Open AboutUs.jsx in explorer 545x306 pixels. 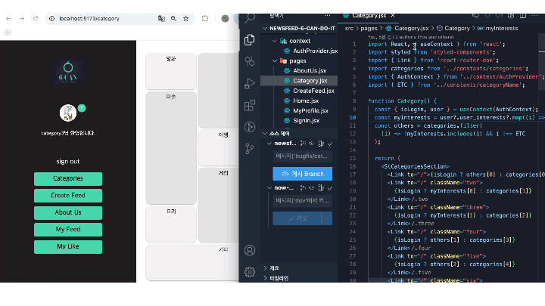[310, 71]
